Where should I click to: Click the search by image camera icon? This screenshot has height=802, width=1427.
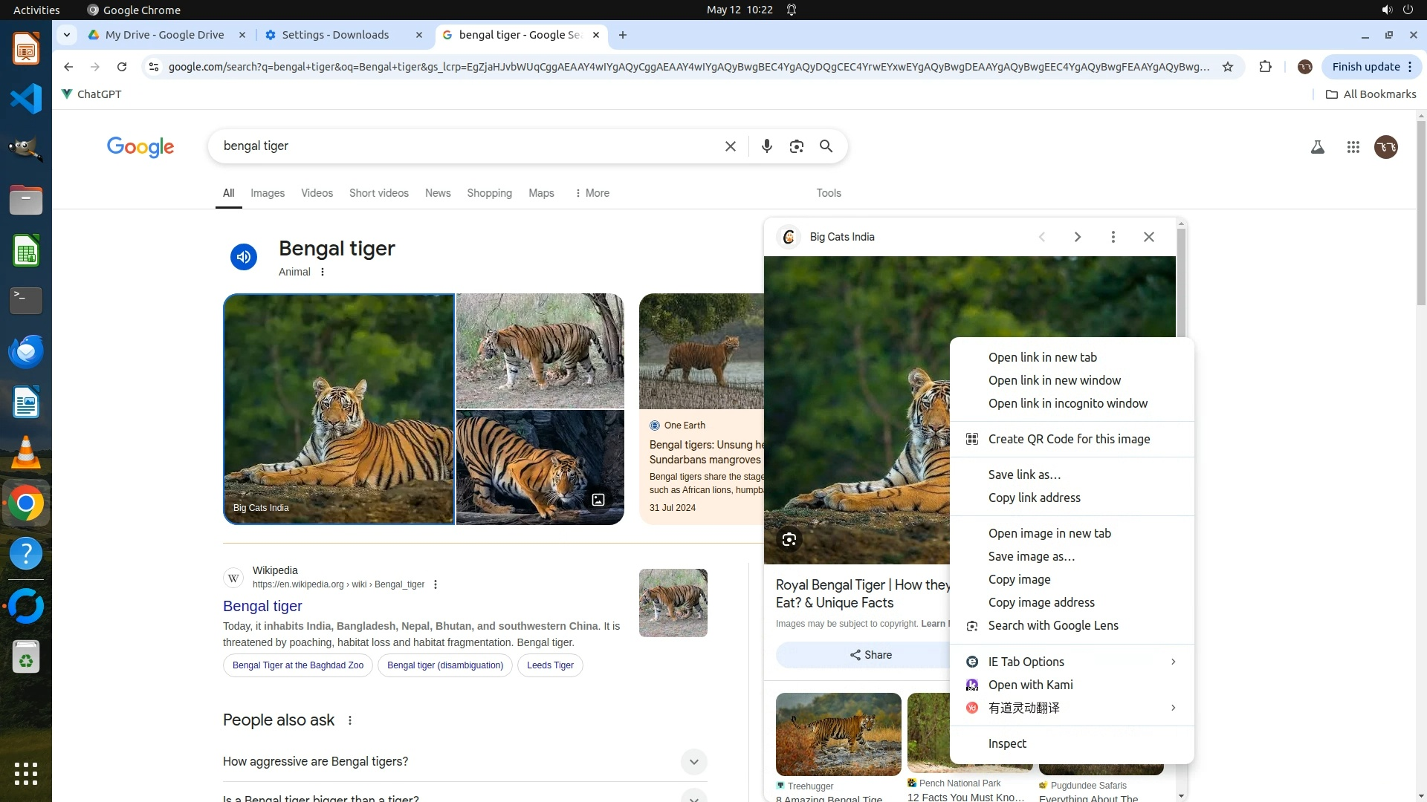click(x=796, y=146)
